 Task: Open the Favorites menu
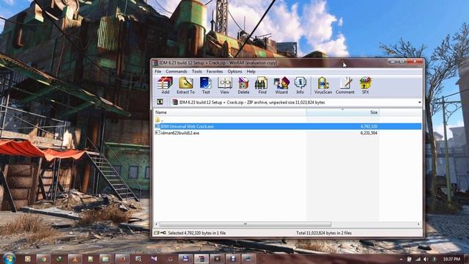click(x=215, y=72)
